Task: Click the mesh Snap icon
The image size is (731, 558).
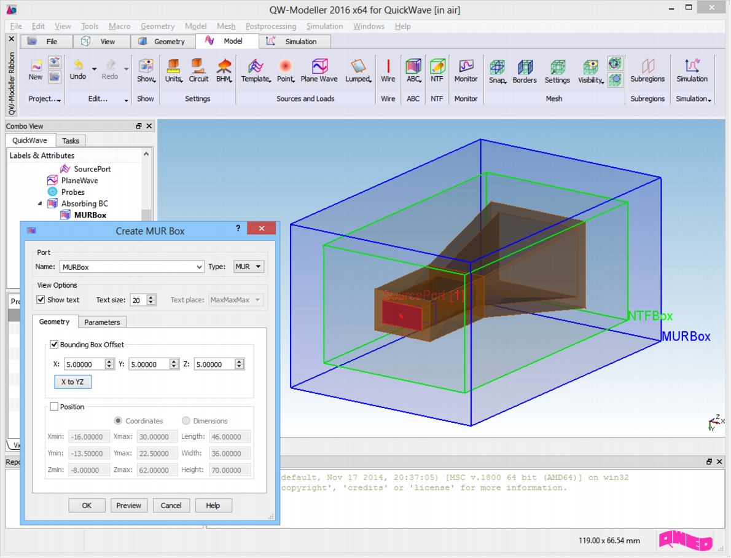Action: point(497,67)
